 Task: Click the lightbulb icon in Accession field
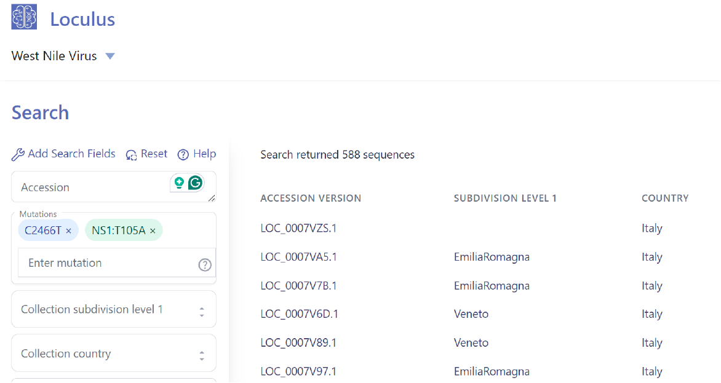(x=179, y=183)
